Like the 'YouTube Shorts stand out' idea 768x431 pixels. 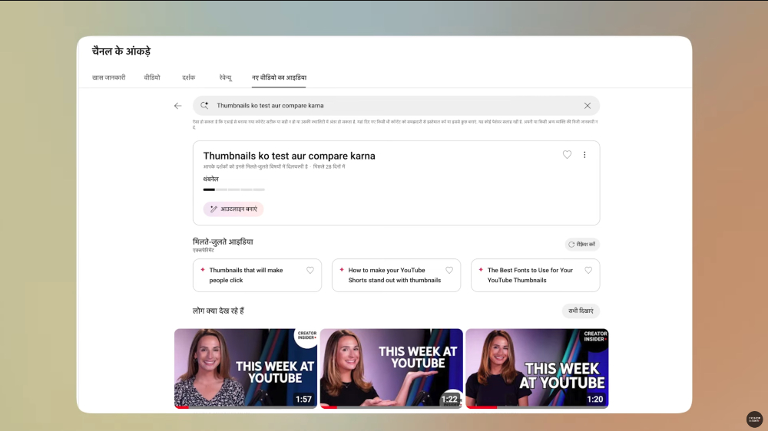coord(449,270)
